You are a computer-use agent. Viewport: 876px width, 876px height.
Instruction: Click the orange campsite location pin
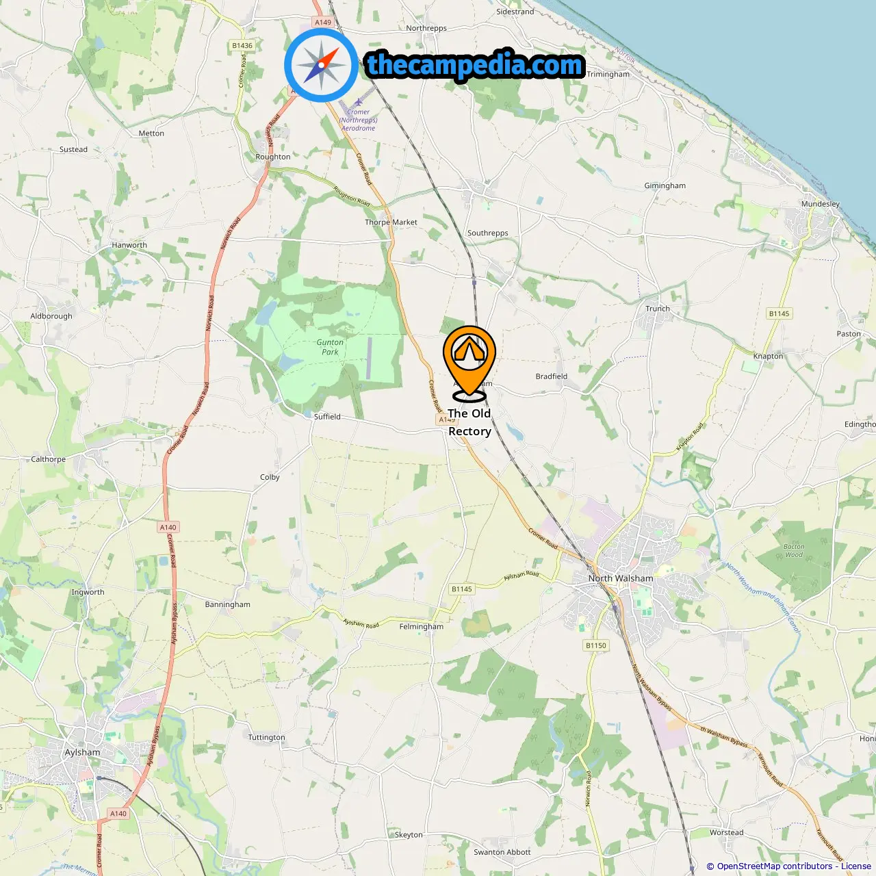469,363
